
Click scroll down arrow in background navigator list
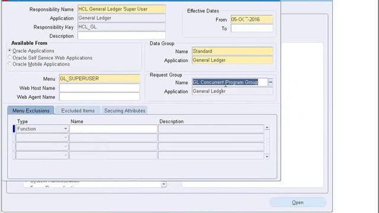pos(163,185)
